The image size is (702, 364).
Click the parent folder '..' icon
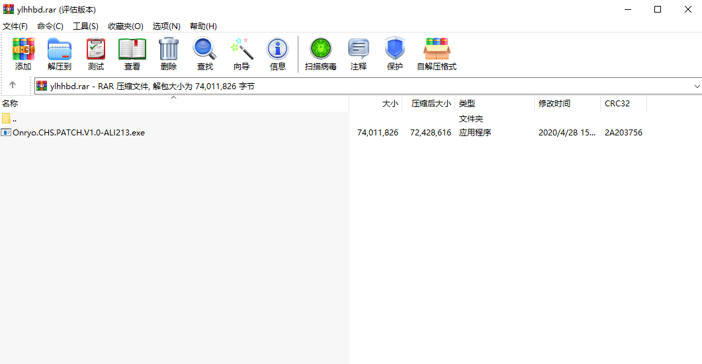(6, 118)
